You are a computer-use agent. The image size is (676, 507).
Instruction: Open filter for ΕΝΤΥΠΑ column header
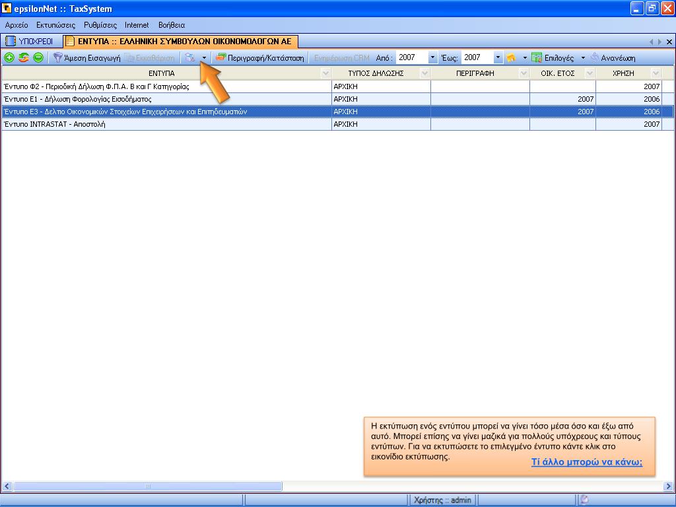tap(325, 73)
